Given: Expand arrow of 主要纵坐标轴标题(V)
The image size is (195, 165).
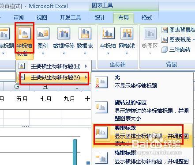Looking at the screenshot, I should (x=86, y=77).
